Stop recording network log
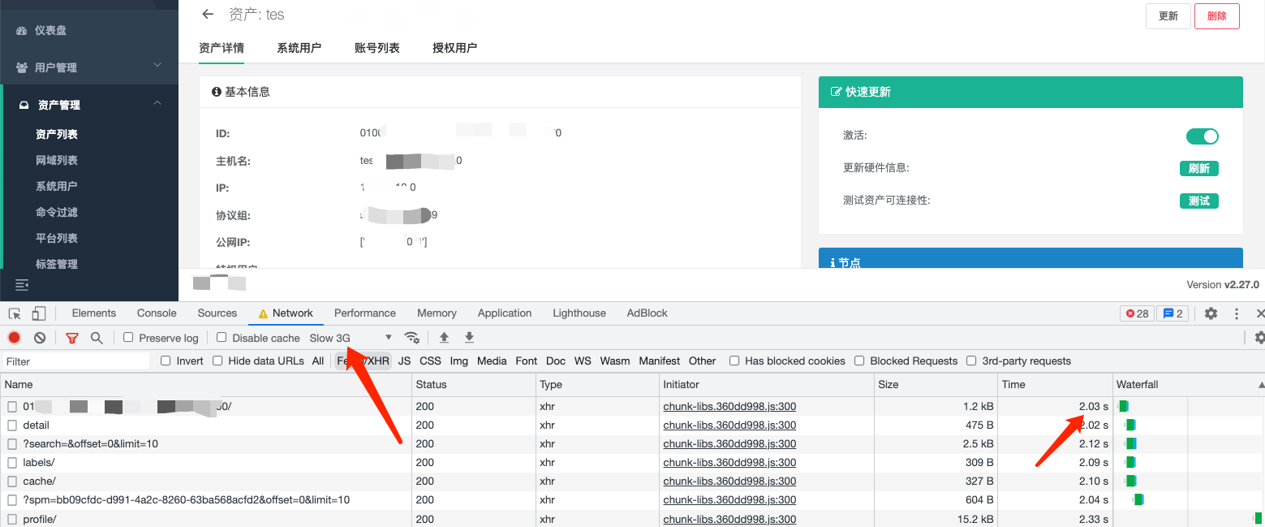 coord(13,336)
